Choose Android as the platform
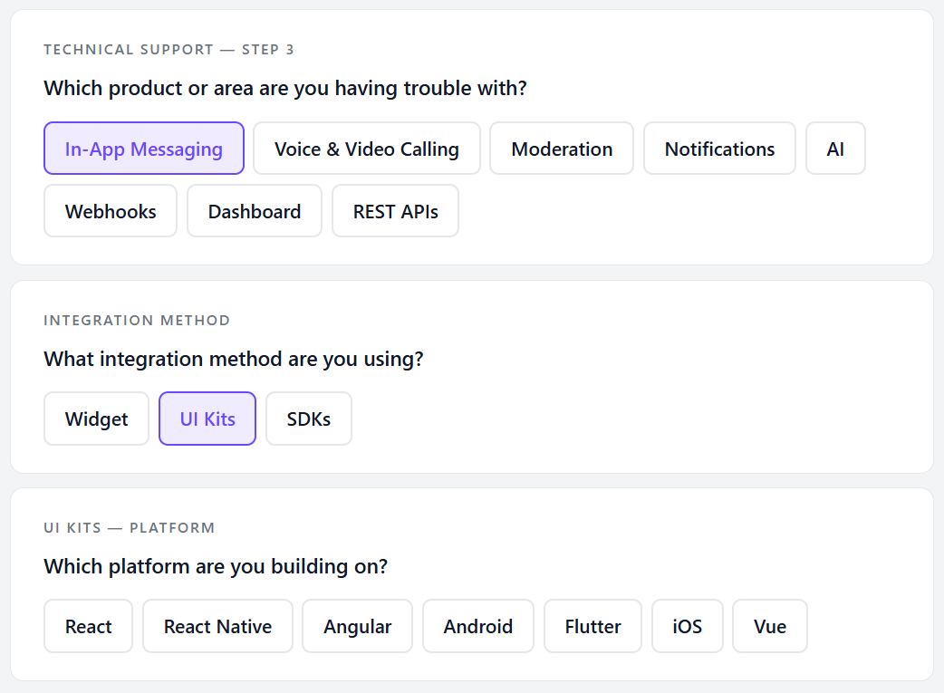 pos(478,626)
